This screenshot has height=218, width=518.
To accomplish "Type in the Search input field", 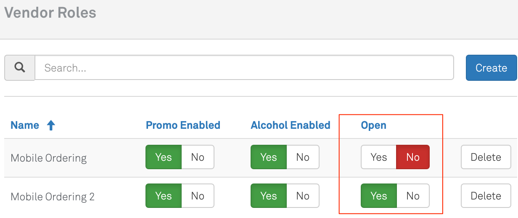I will point(244,68).
